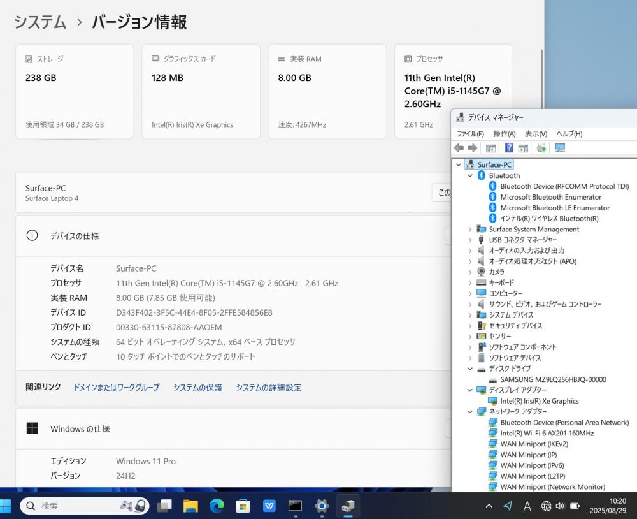Open Microsoft Edge from the taskbar
Image resolution: width=637 pixels, height=519 pixels.
(x=217, y=506)
